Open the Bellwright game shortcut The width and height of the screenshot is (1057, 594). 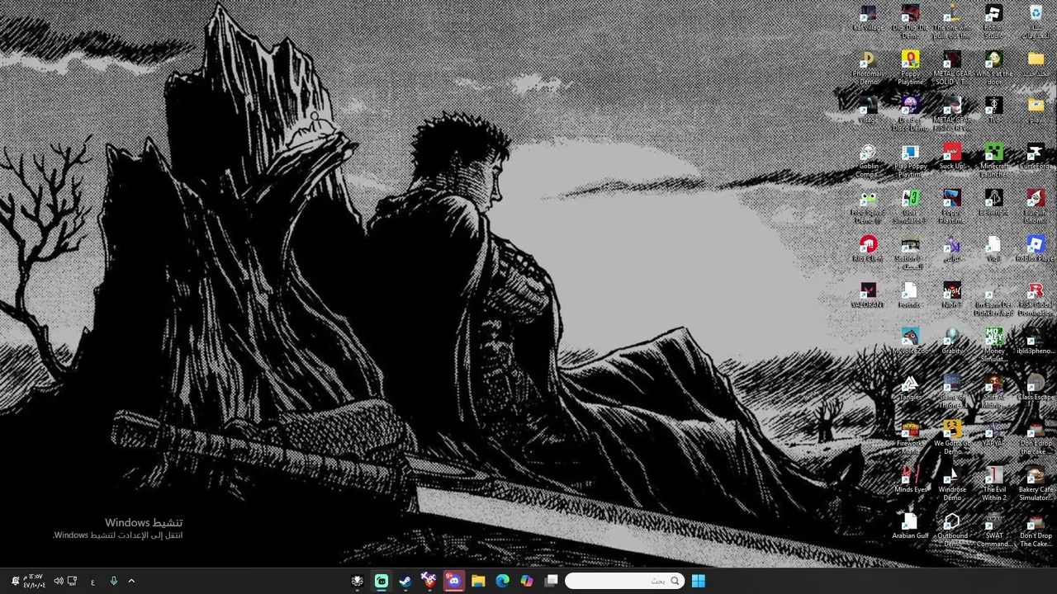tap(993, 203)
